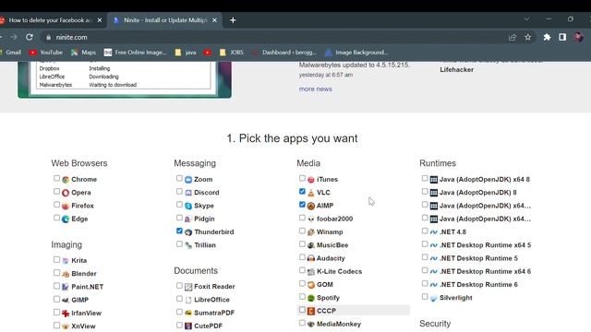The image size is (591, 332).
Task: Open Chrome extensions puzzle icon
Action: (x=547, y=37)
